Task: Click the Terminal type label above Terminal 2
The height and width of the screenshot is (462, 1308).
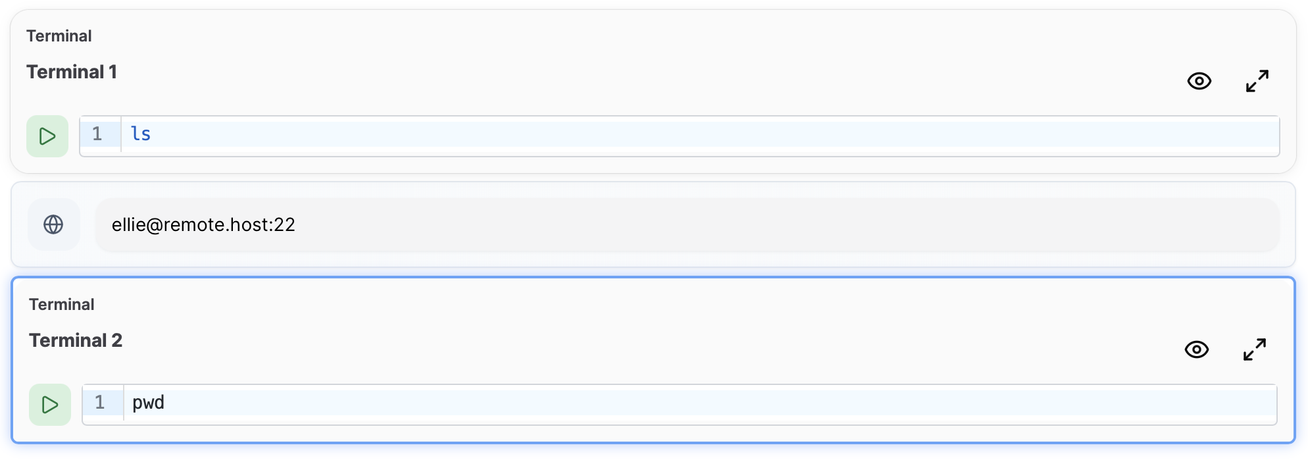Action: pos(62,305)
